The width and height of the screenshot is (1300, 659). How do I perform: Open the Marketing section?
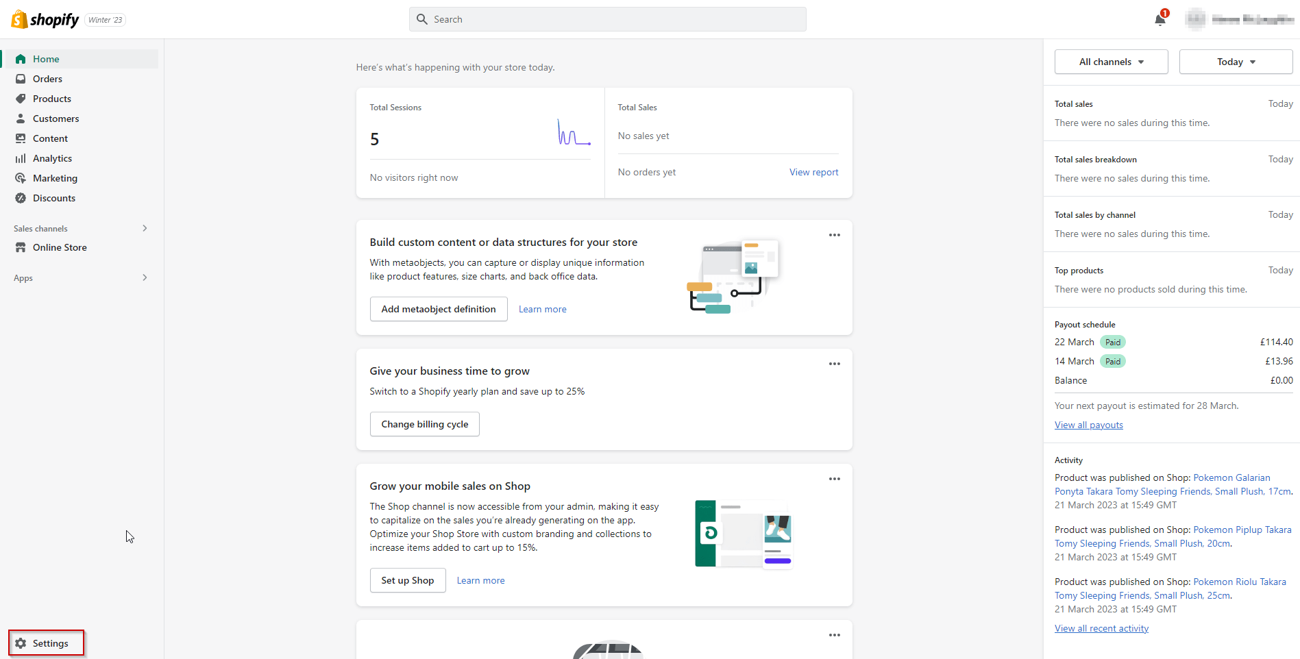(x=55, y=177)
